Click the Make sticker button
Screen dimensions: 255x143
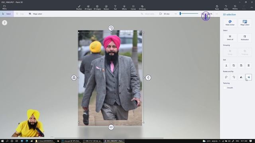(230, 23)
